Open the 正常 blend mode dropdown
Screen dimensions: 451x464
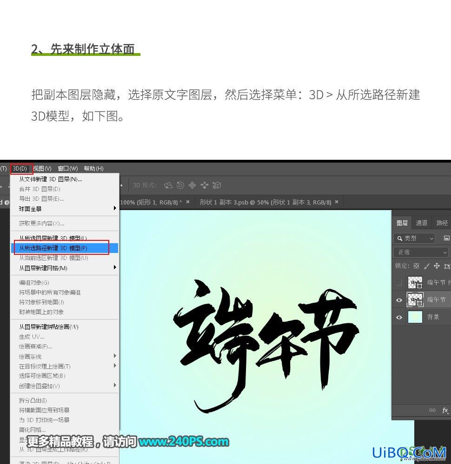[x=421, y=252]
